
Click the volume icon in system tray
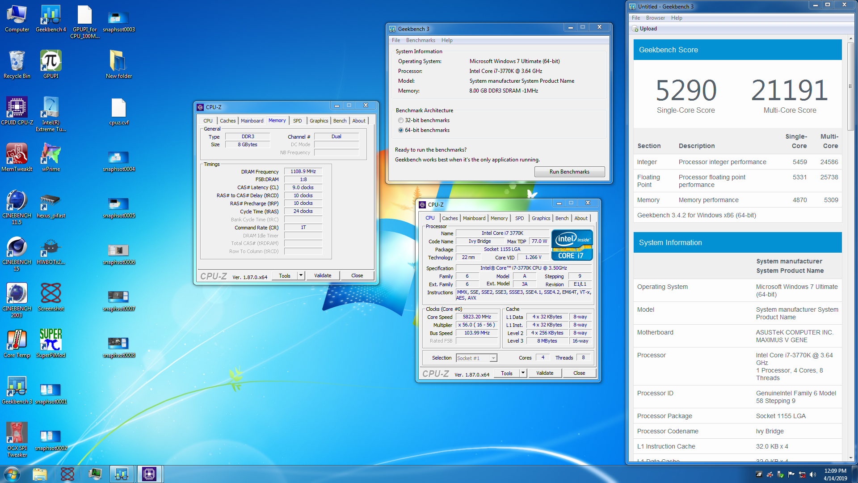tap(813, 475)
